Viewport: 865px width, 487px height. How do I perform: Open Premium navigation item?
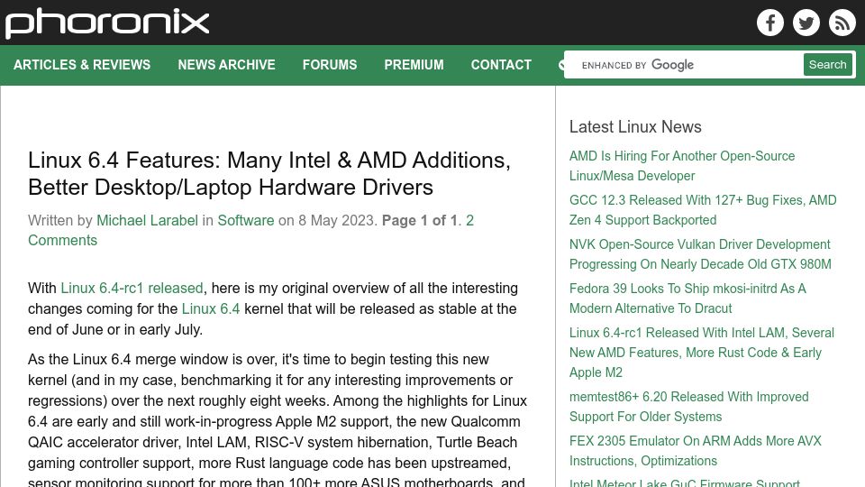pos(414,65)
